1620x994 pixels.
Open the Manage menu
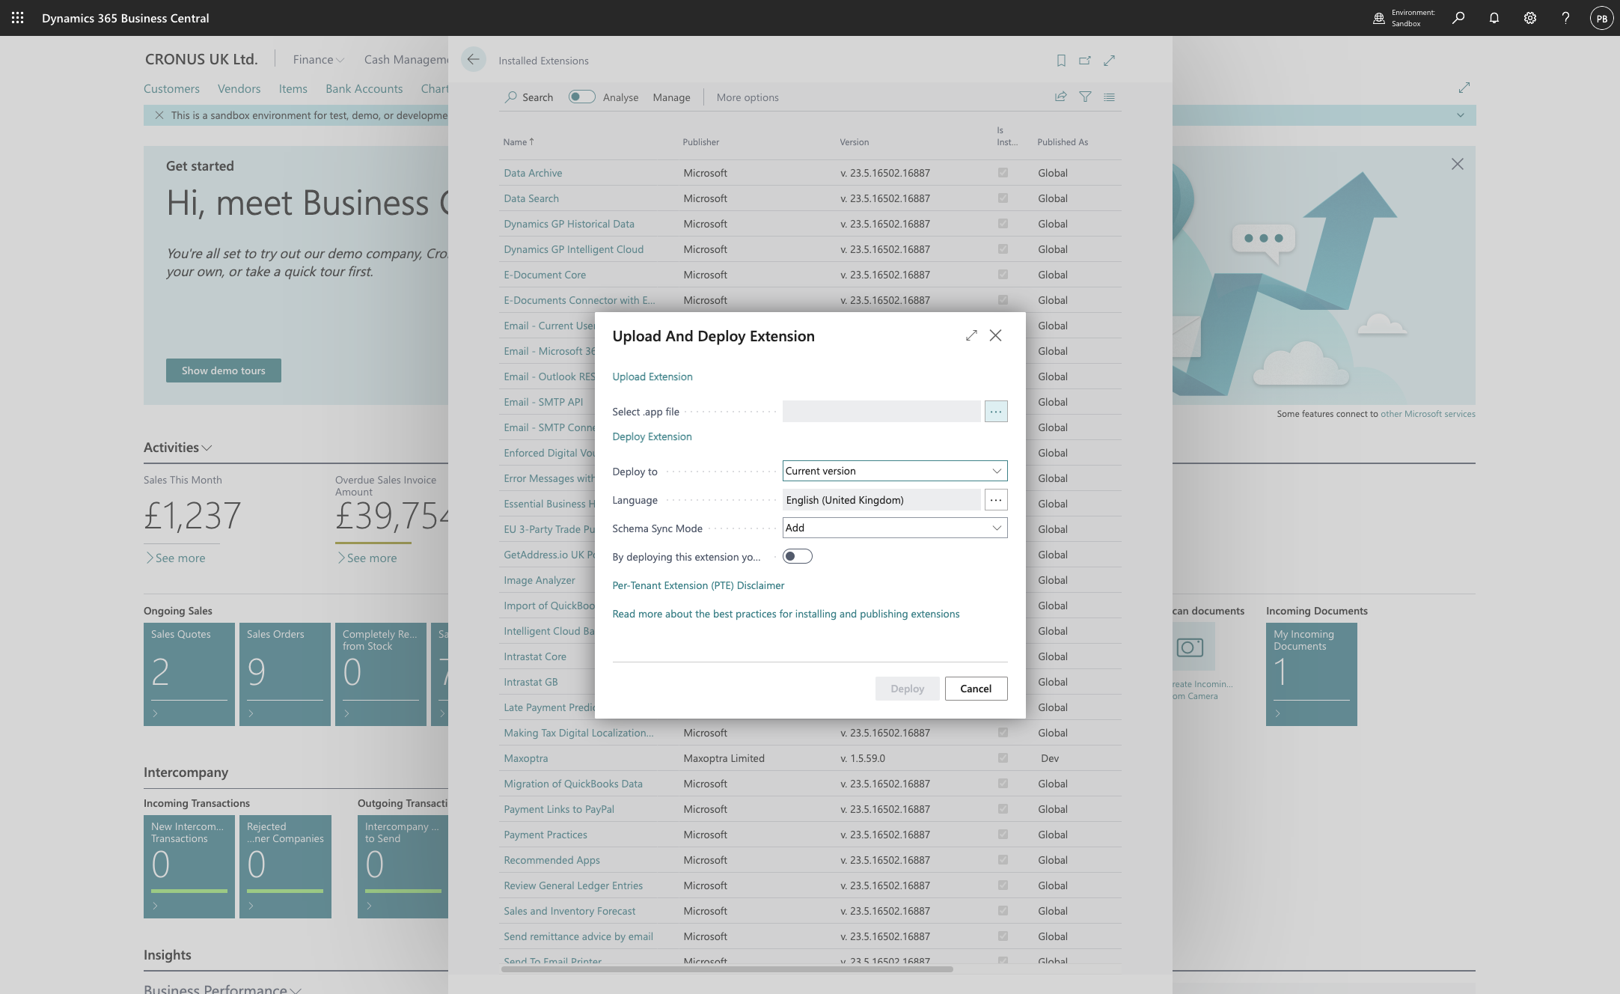click(x=671, y=97)
